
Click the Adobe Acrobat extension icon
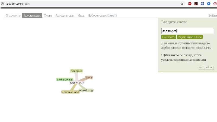pos(196,4)
